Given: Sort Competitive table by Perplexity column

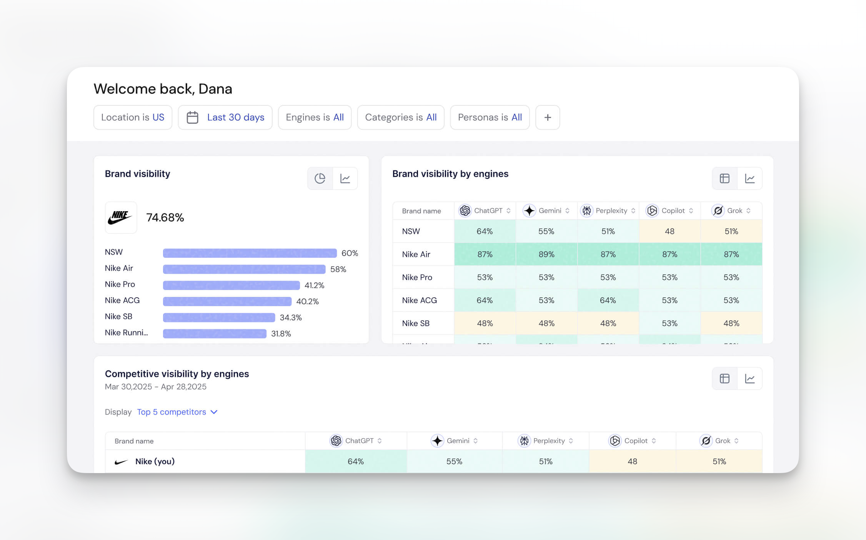Looking at the screenshot, I should (x=571, y=441).
